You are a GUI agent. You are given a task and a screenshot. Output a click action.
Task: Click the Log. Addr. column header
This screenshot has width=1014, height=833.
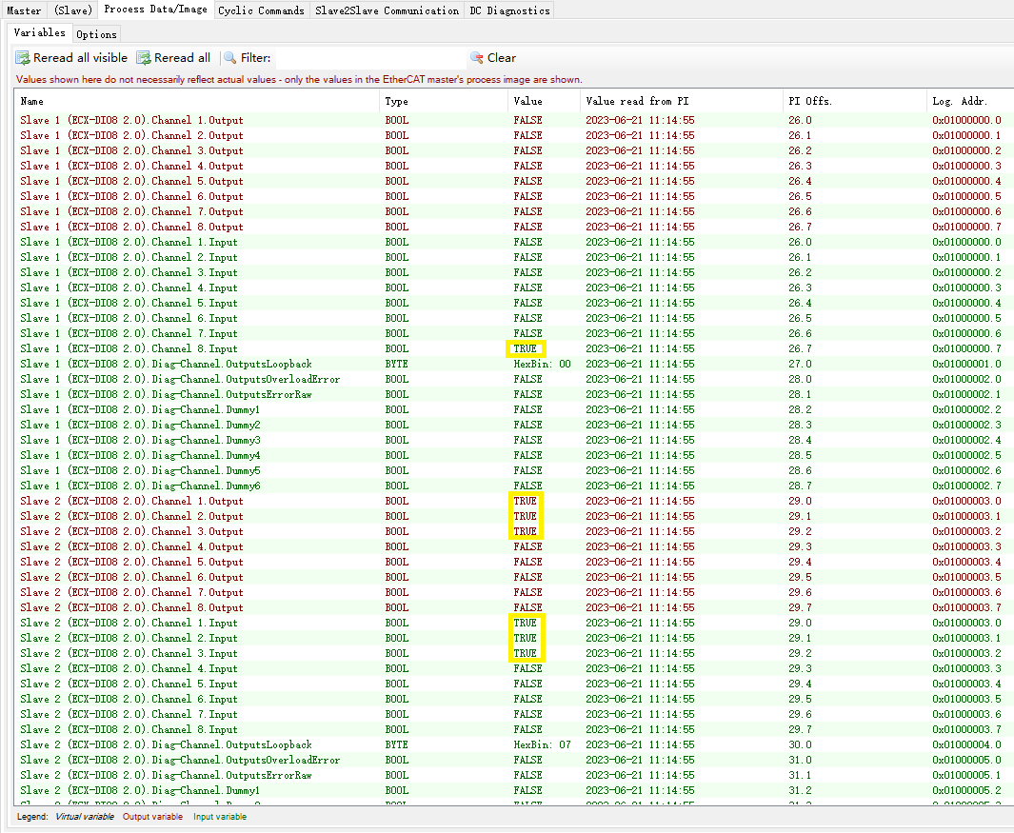[960, 101]
